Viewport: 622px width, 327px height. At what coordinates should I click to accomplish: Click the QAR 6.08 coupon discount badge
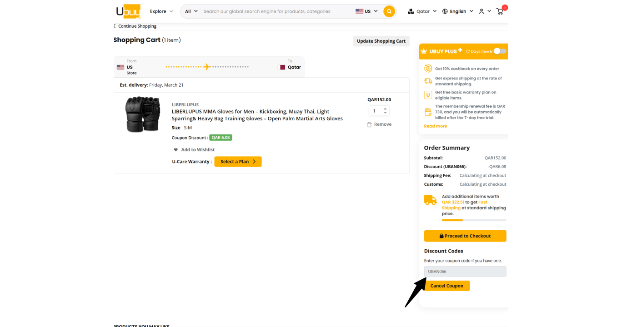click(221, 138)
